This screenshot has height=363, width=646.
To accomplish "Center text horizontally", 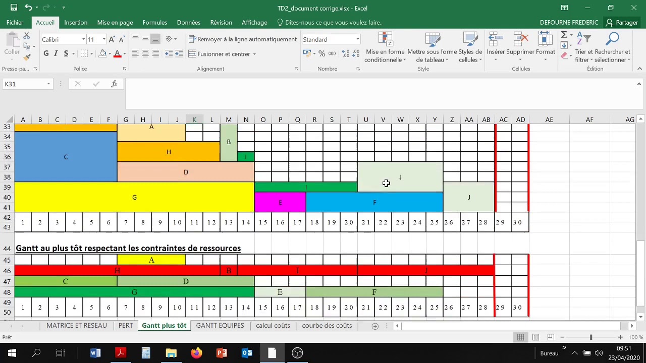I will click(x=145, y=53).
